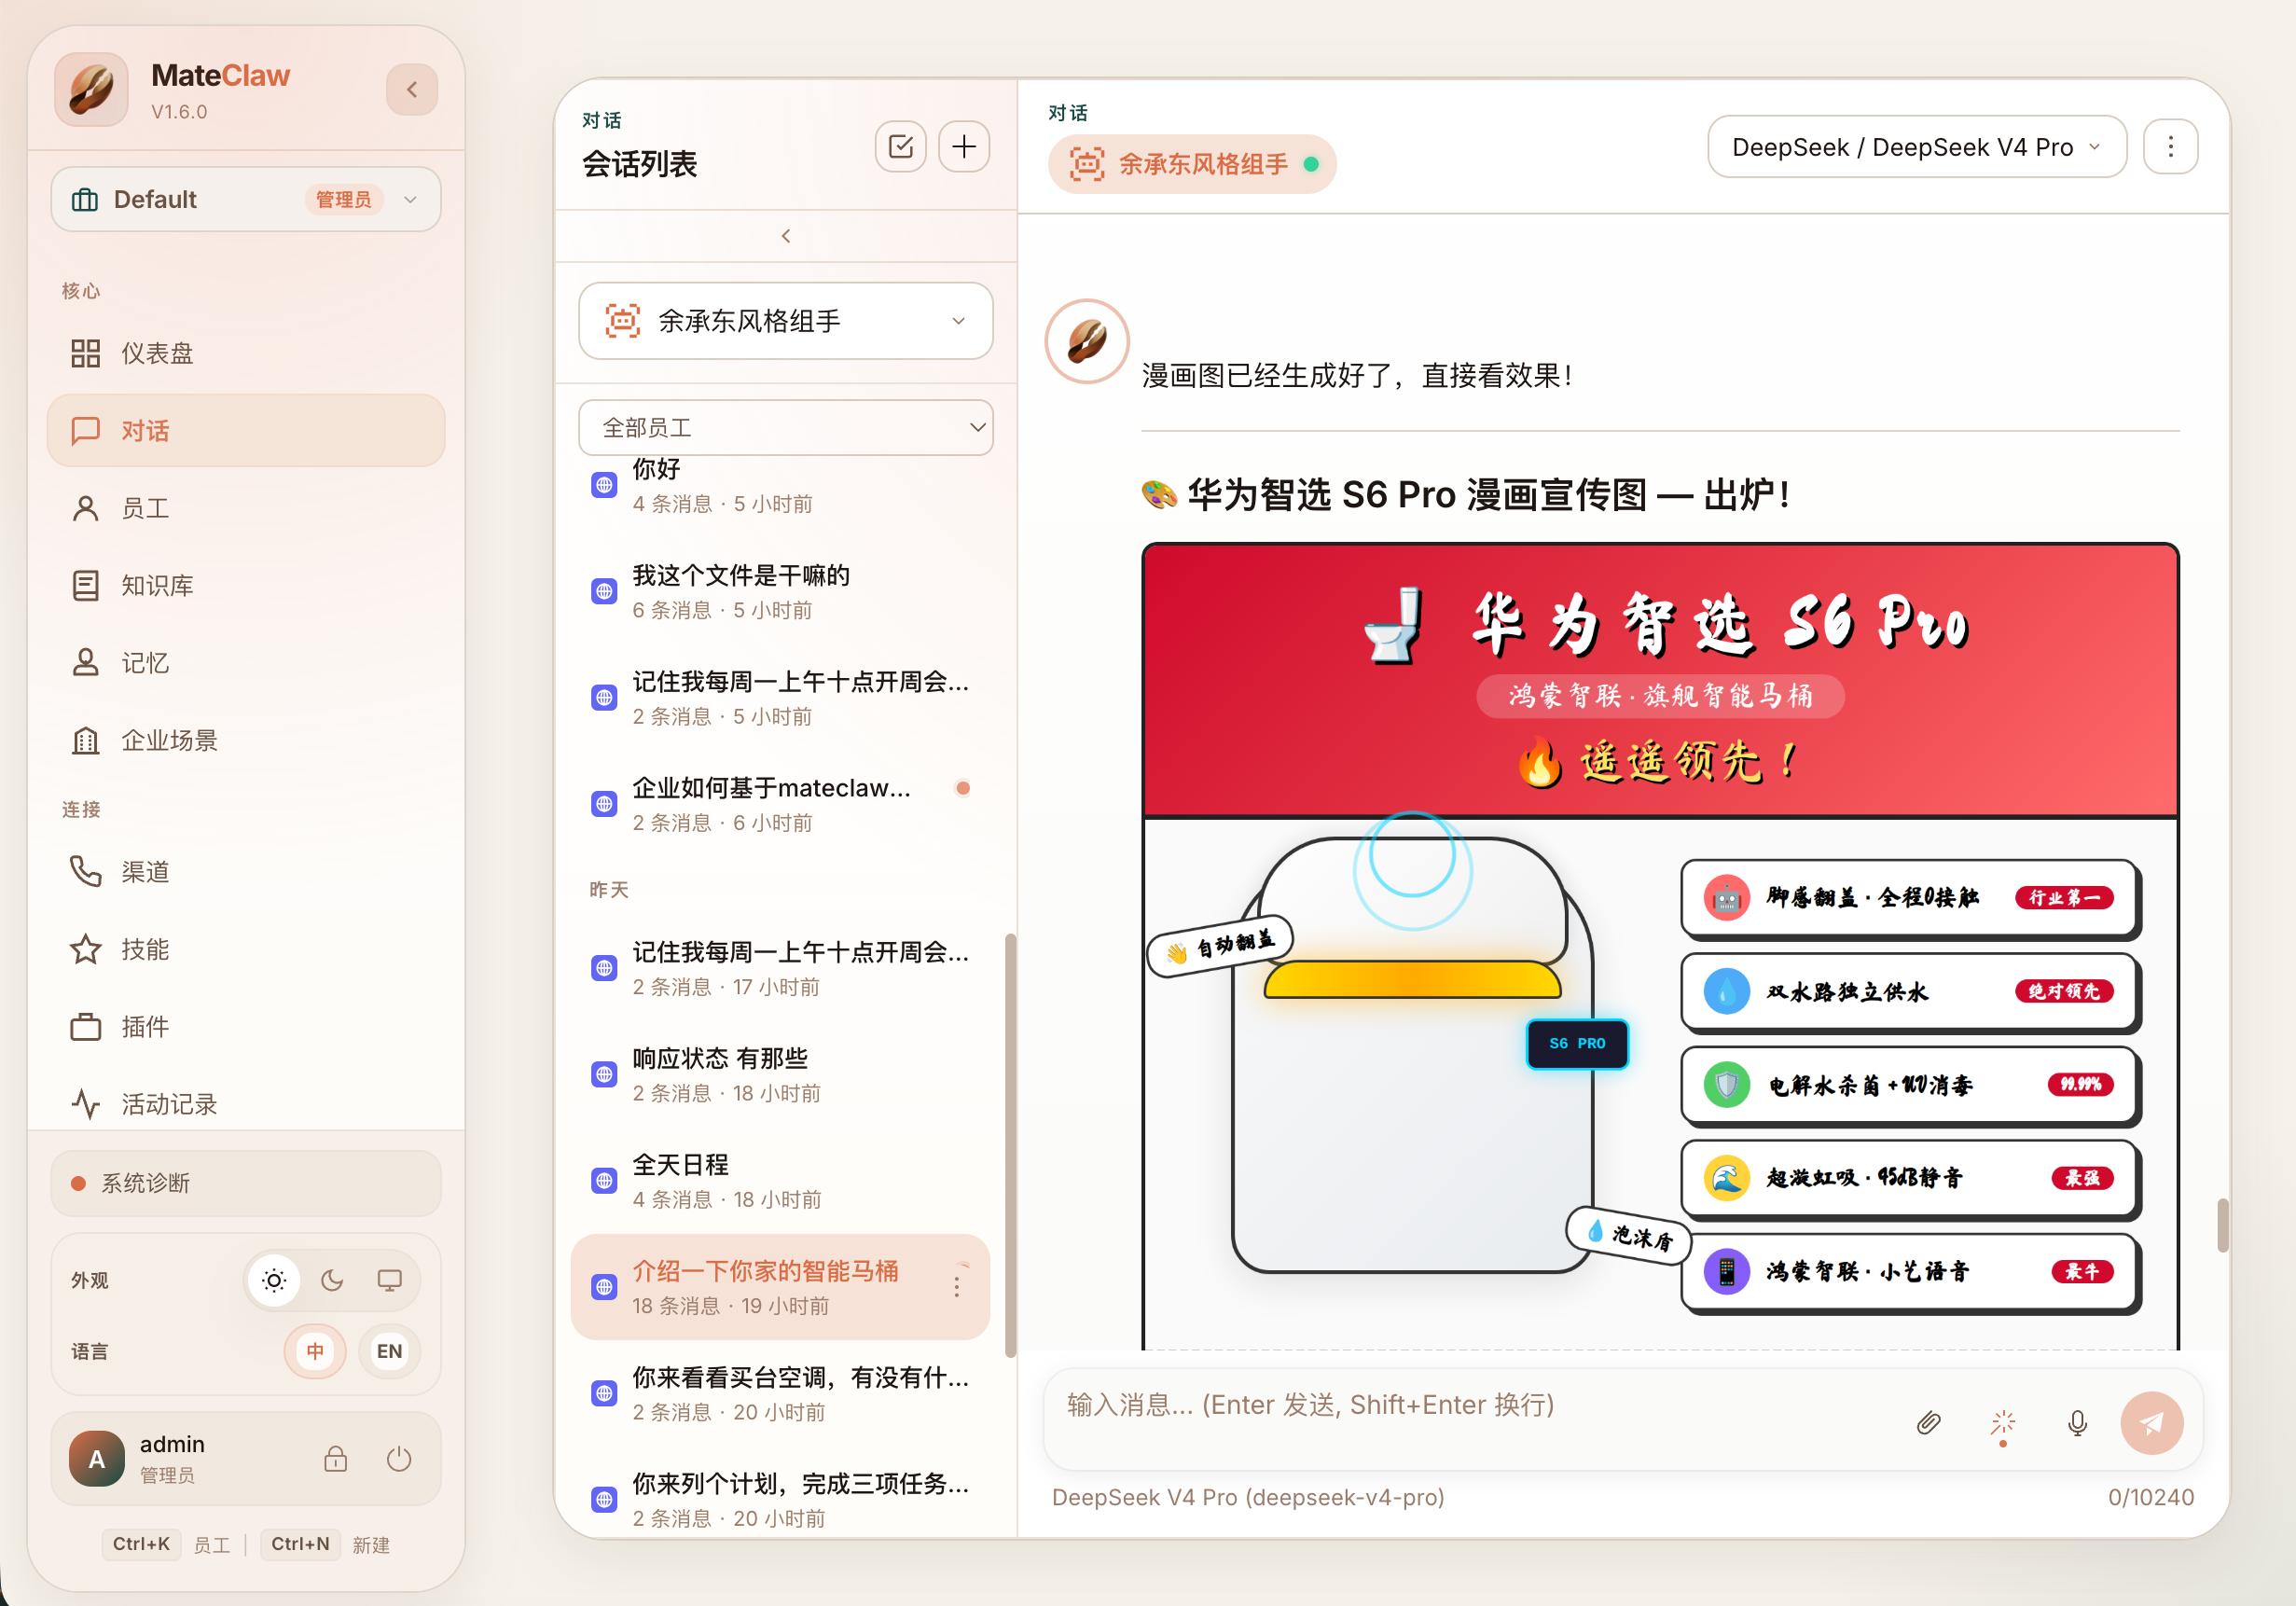2296x1606 pixels.
Task: Switch appearance to system monitor icon
Action: [389, 1281]
